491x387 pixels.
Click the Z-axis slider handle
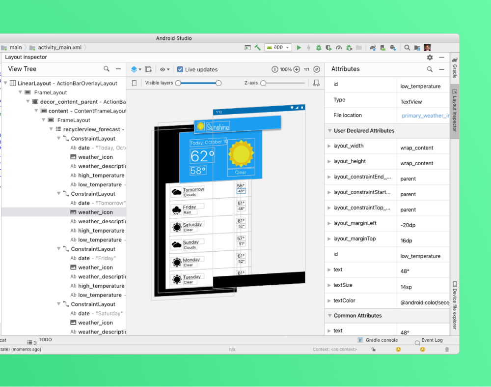coord(263,83)
